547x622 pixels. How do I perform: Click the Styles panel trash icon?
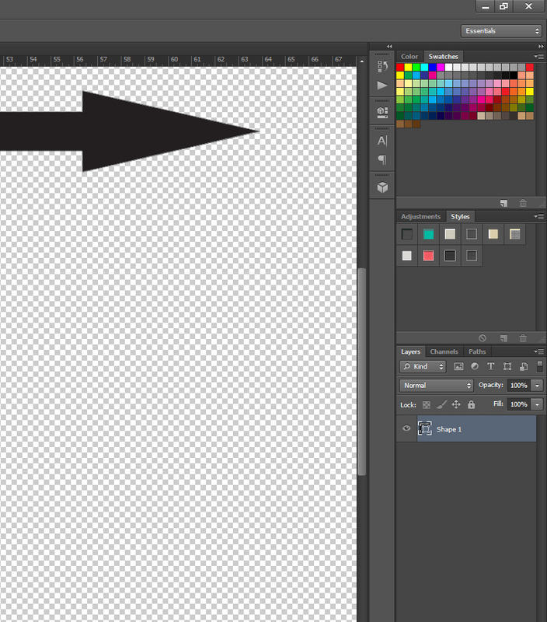point(523,338)
